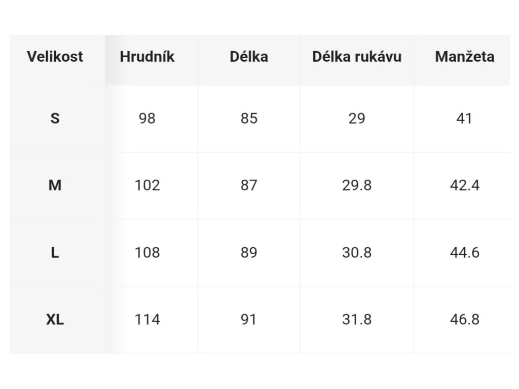Click the Hrudník column header
Image resolution: width=519 pixels, height=389 pixels.
click(x=147, y=57)
